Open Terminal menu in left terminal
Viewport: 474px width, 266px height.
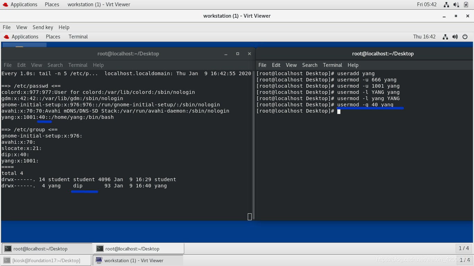point(78,65)
